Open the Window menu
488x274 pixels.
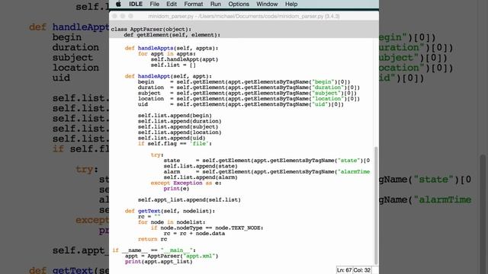(x=267, y=4)
